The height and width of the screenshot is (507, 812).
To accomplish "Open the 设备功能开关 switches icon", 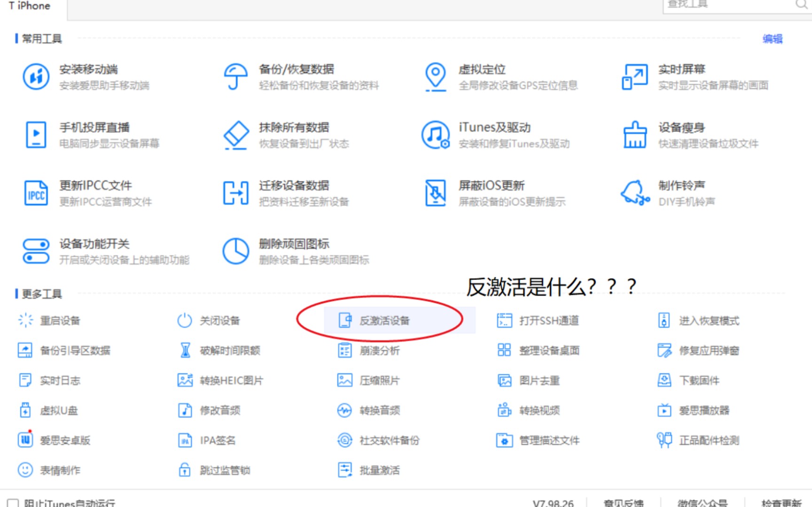I will point(36,251).
